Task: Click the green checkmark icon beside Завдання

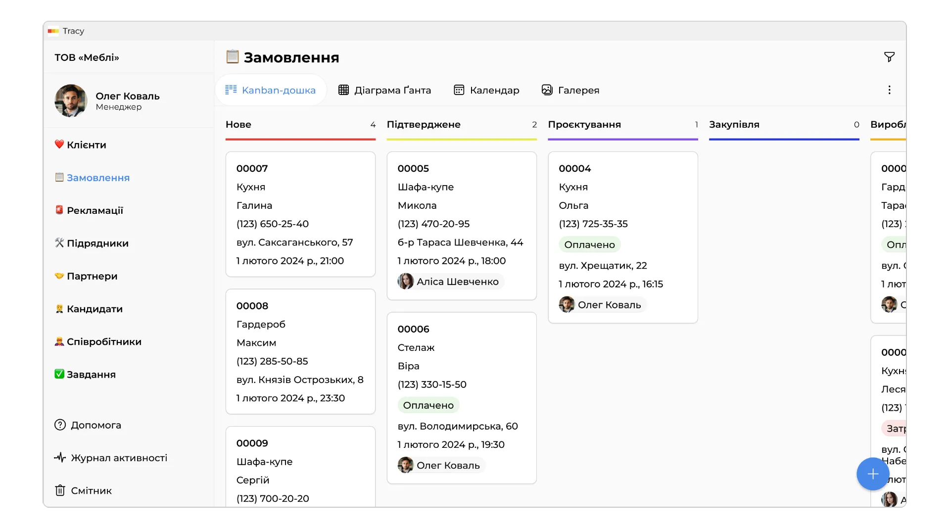Action: [x=59, y=374]
